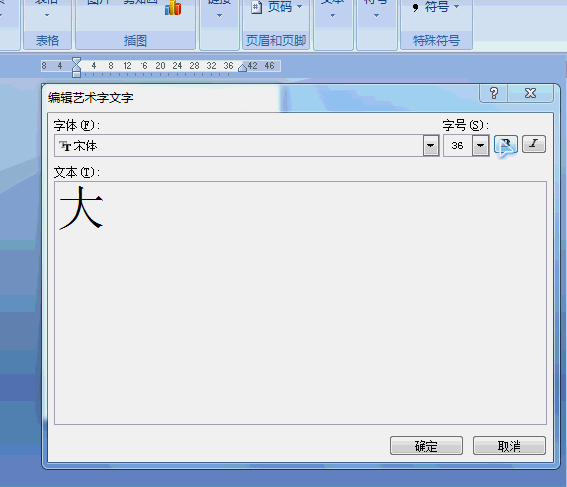
Task: Click the first-line indent marker on ruler
Action: click(x=76, y=61)
